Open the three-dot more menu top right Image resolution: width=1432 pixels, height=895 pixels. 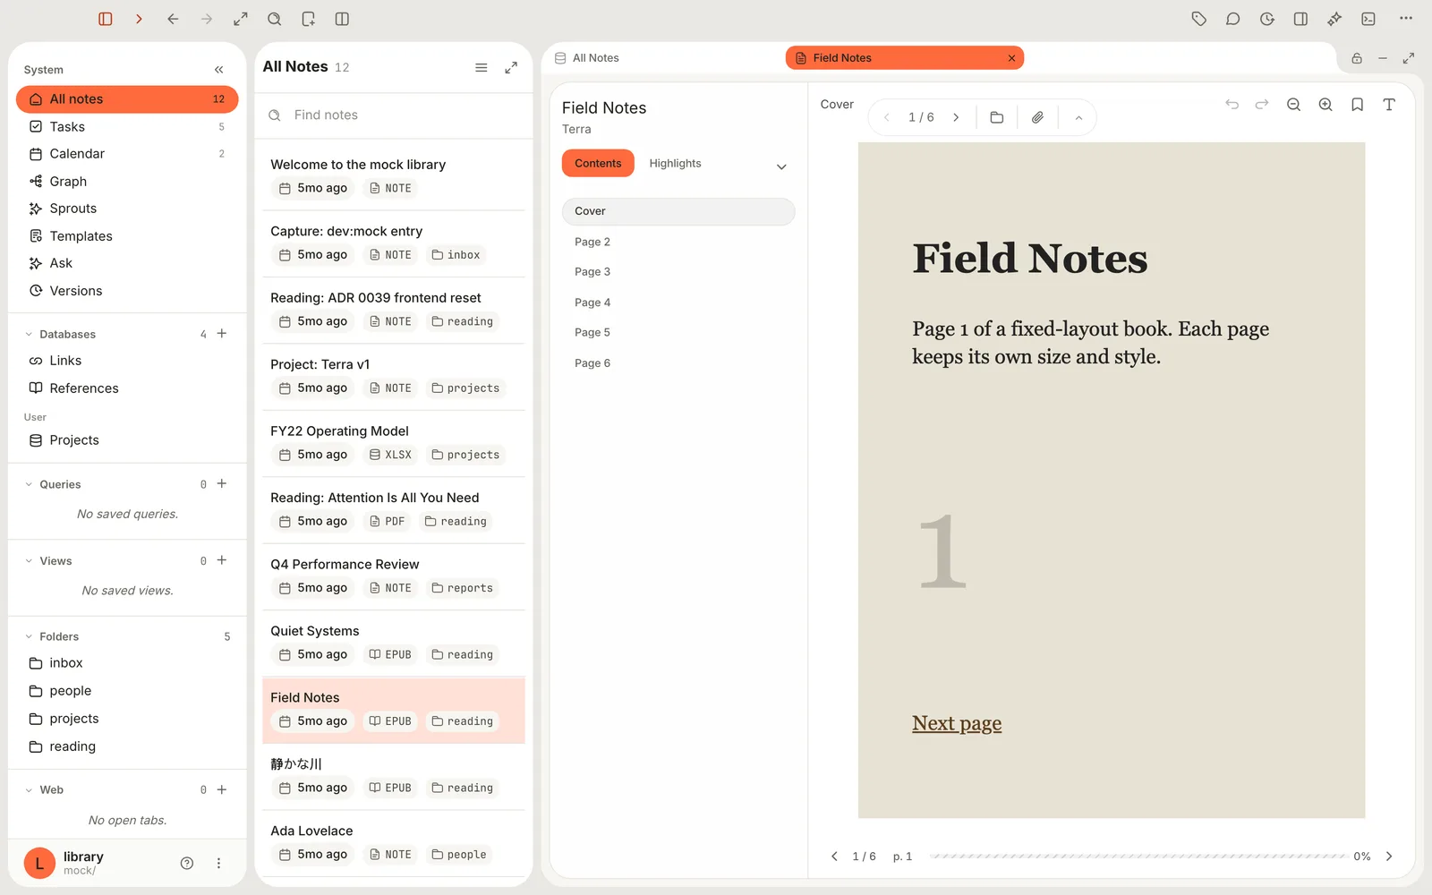pos(1406,19)
